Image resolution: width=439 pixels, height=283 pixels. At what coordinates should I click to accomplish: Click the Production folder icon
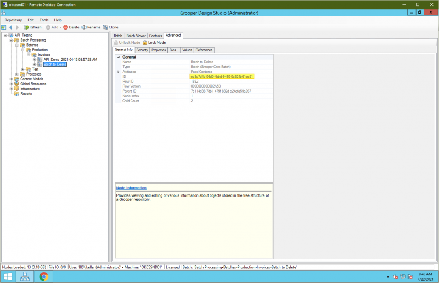29,50
